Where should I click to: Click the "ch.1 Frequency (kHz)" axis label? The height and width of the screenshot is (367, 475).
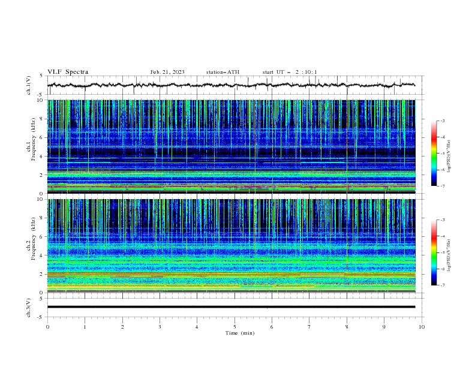(31, 139)
